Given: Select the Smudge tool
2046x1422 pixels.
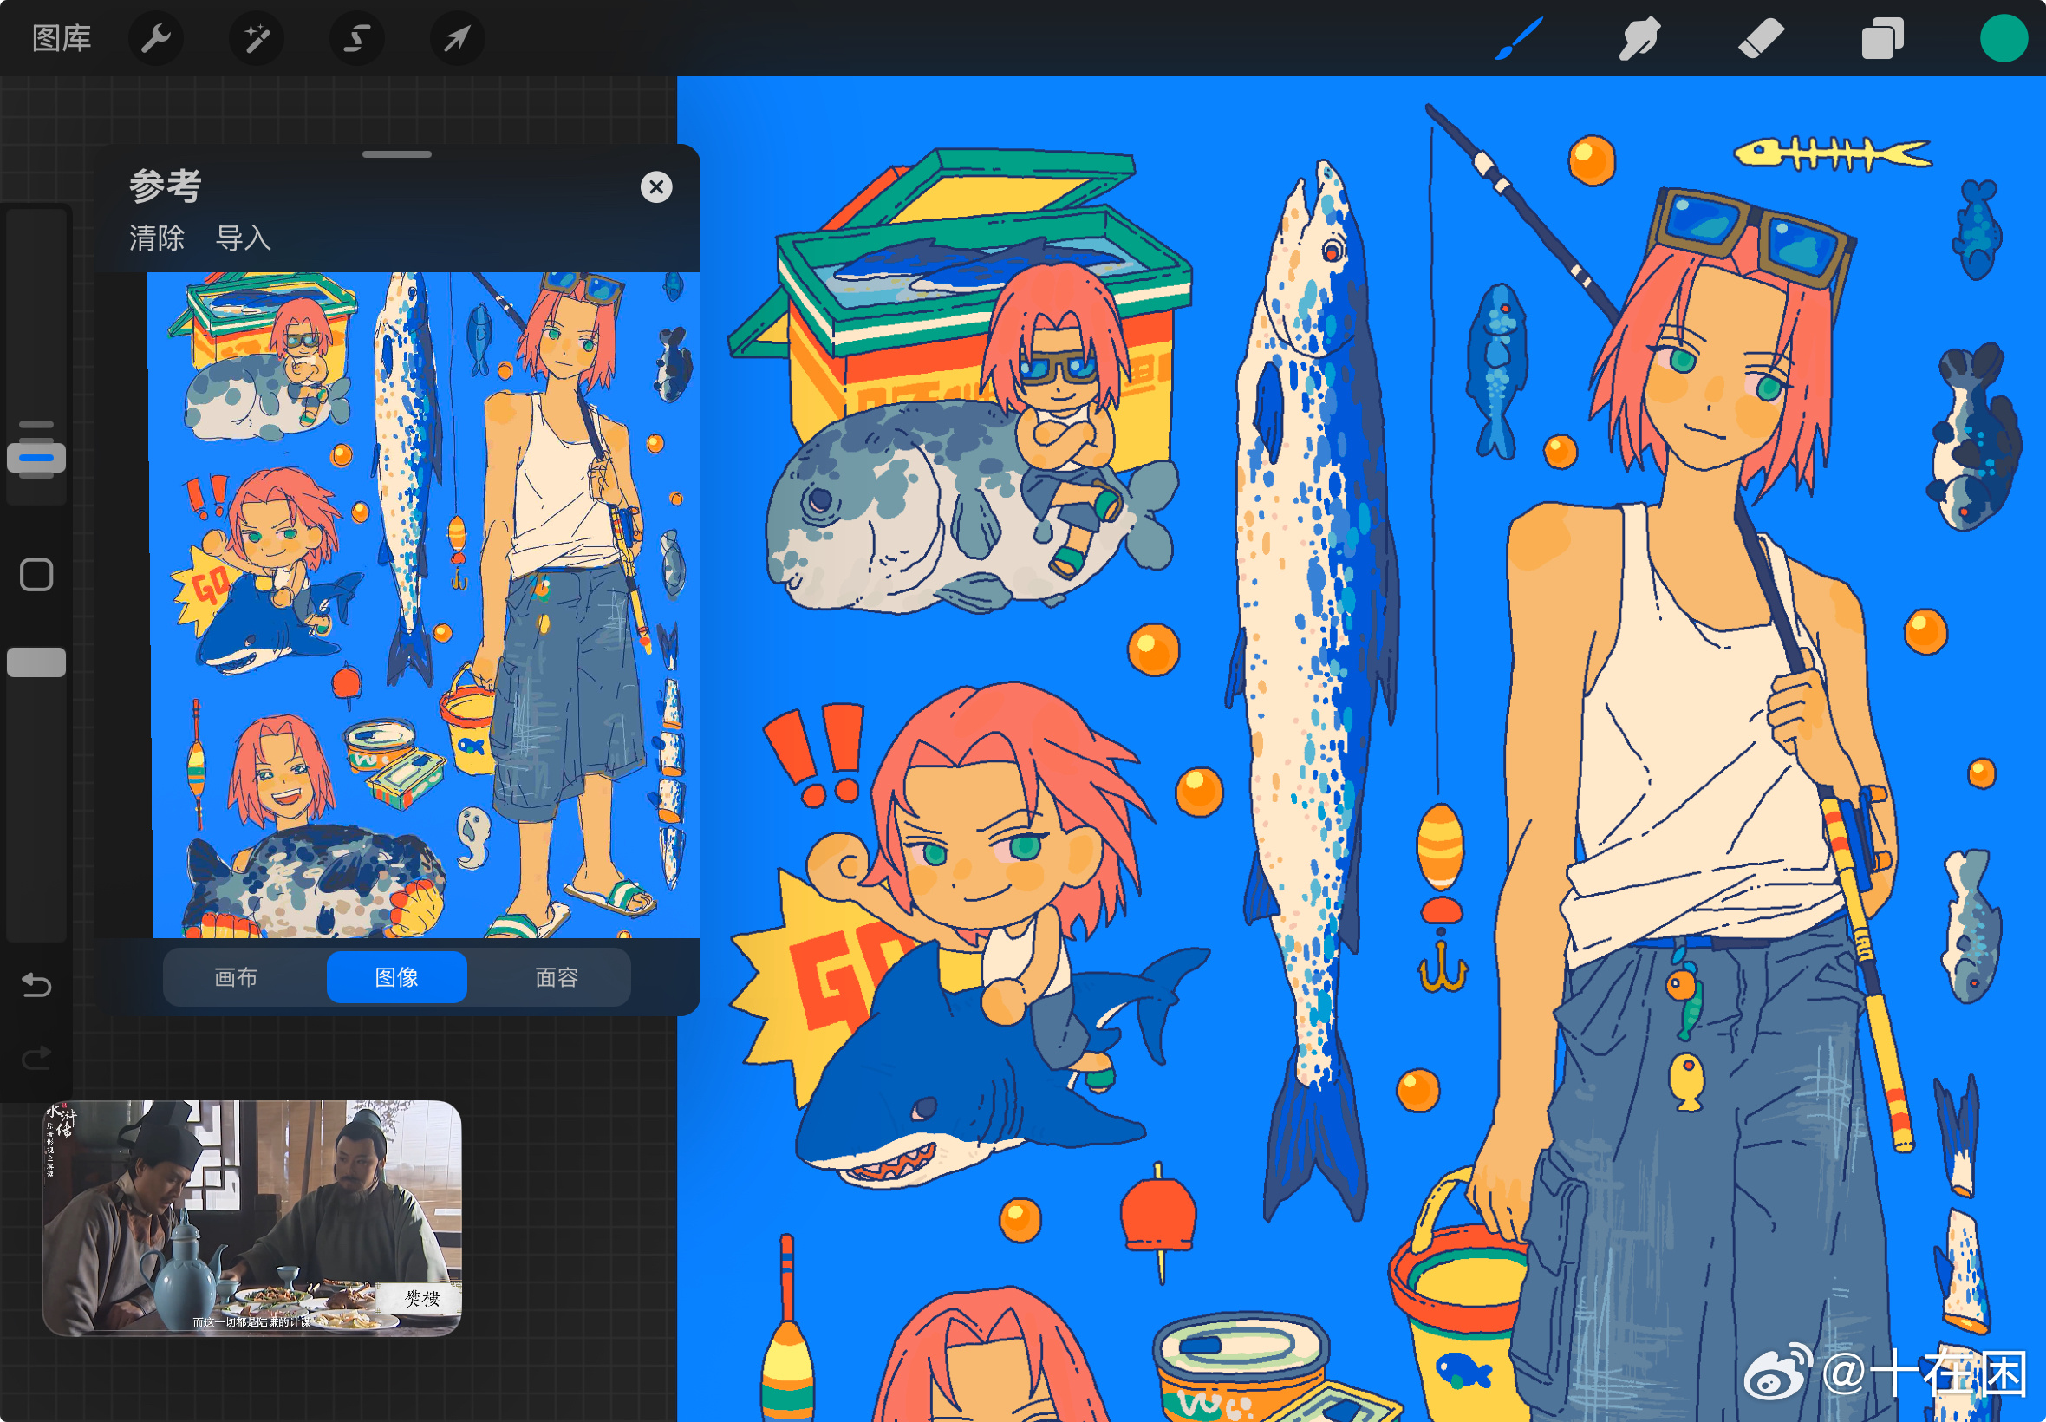Looking at the screenshot, I should click(1639, 38).
